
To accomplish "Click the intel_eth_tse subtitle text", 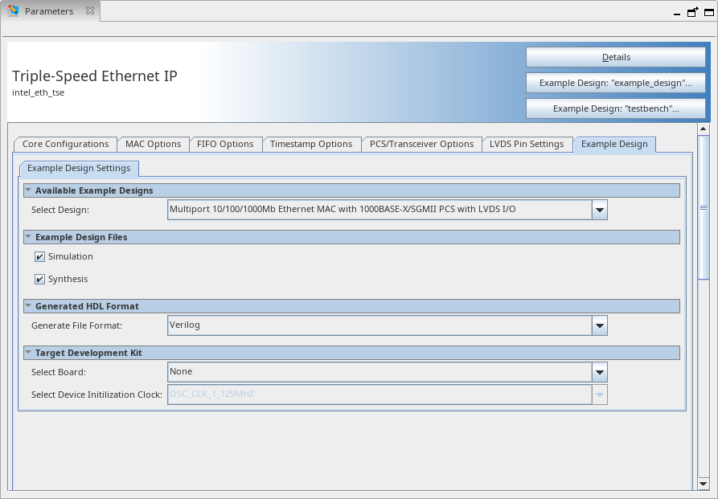I will pyautogui.click(x=38, y=93).
